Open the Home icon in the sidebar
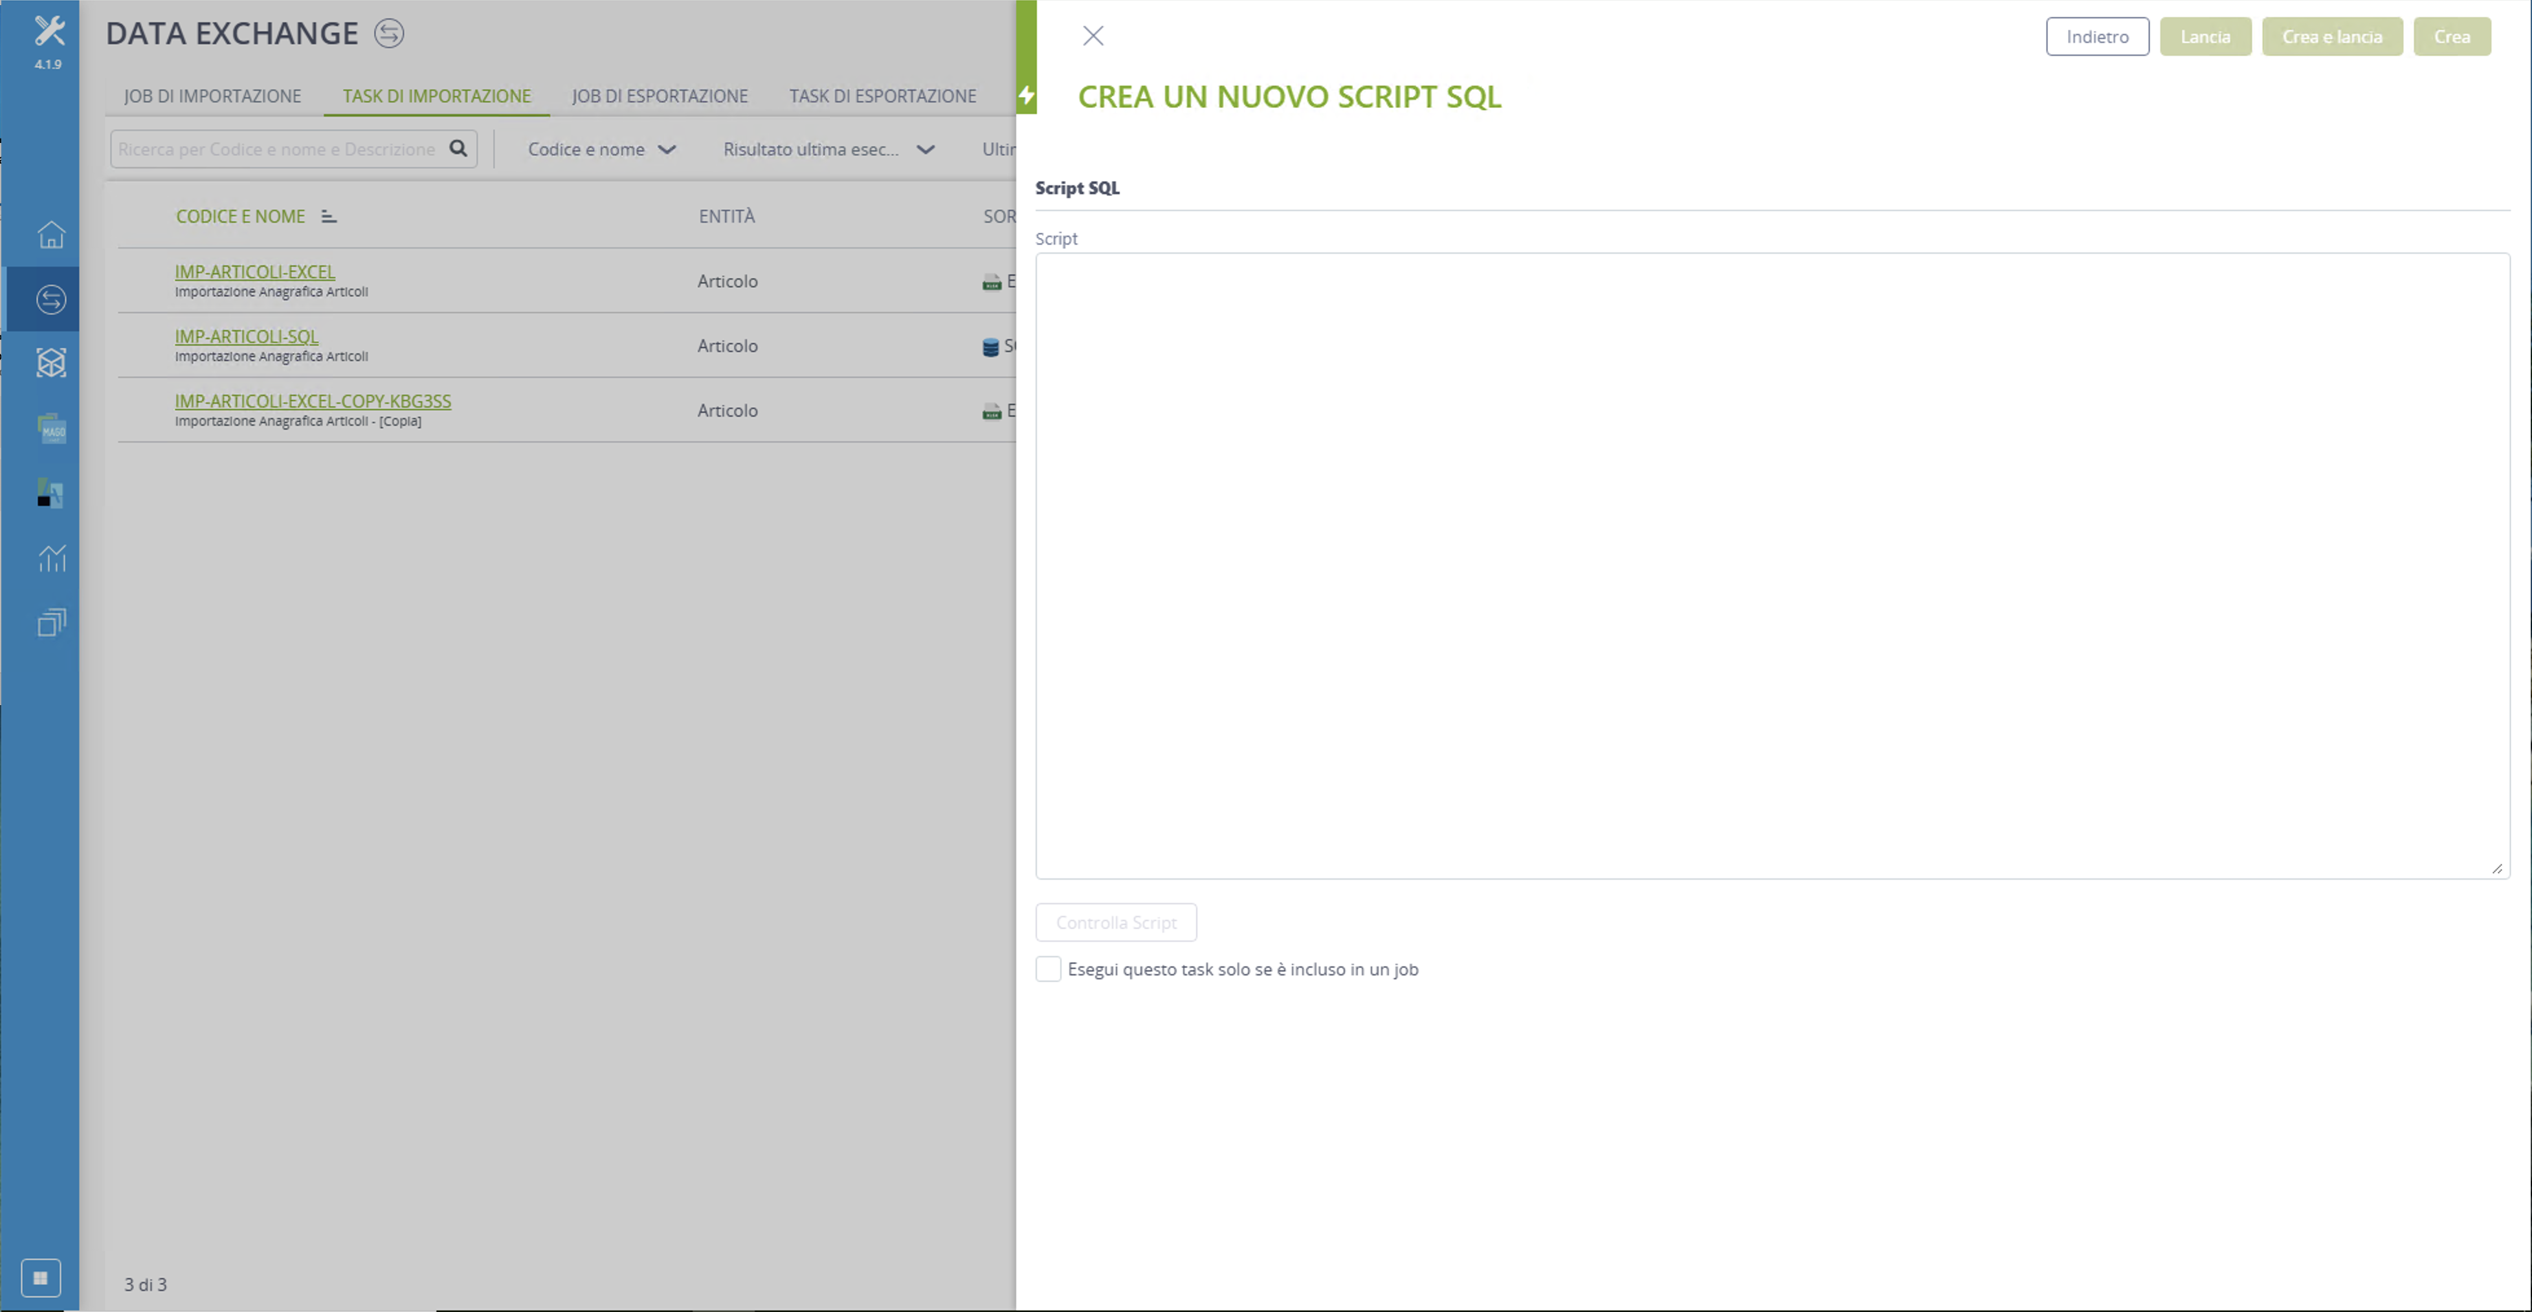 pos(51,234)
